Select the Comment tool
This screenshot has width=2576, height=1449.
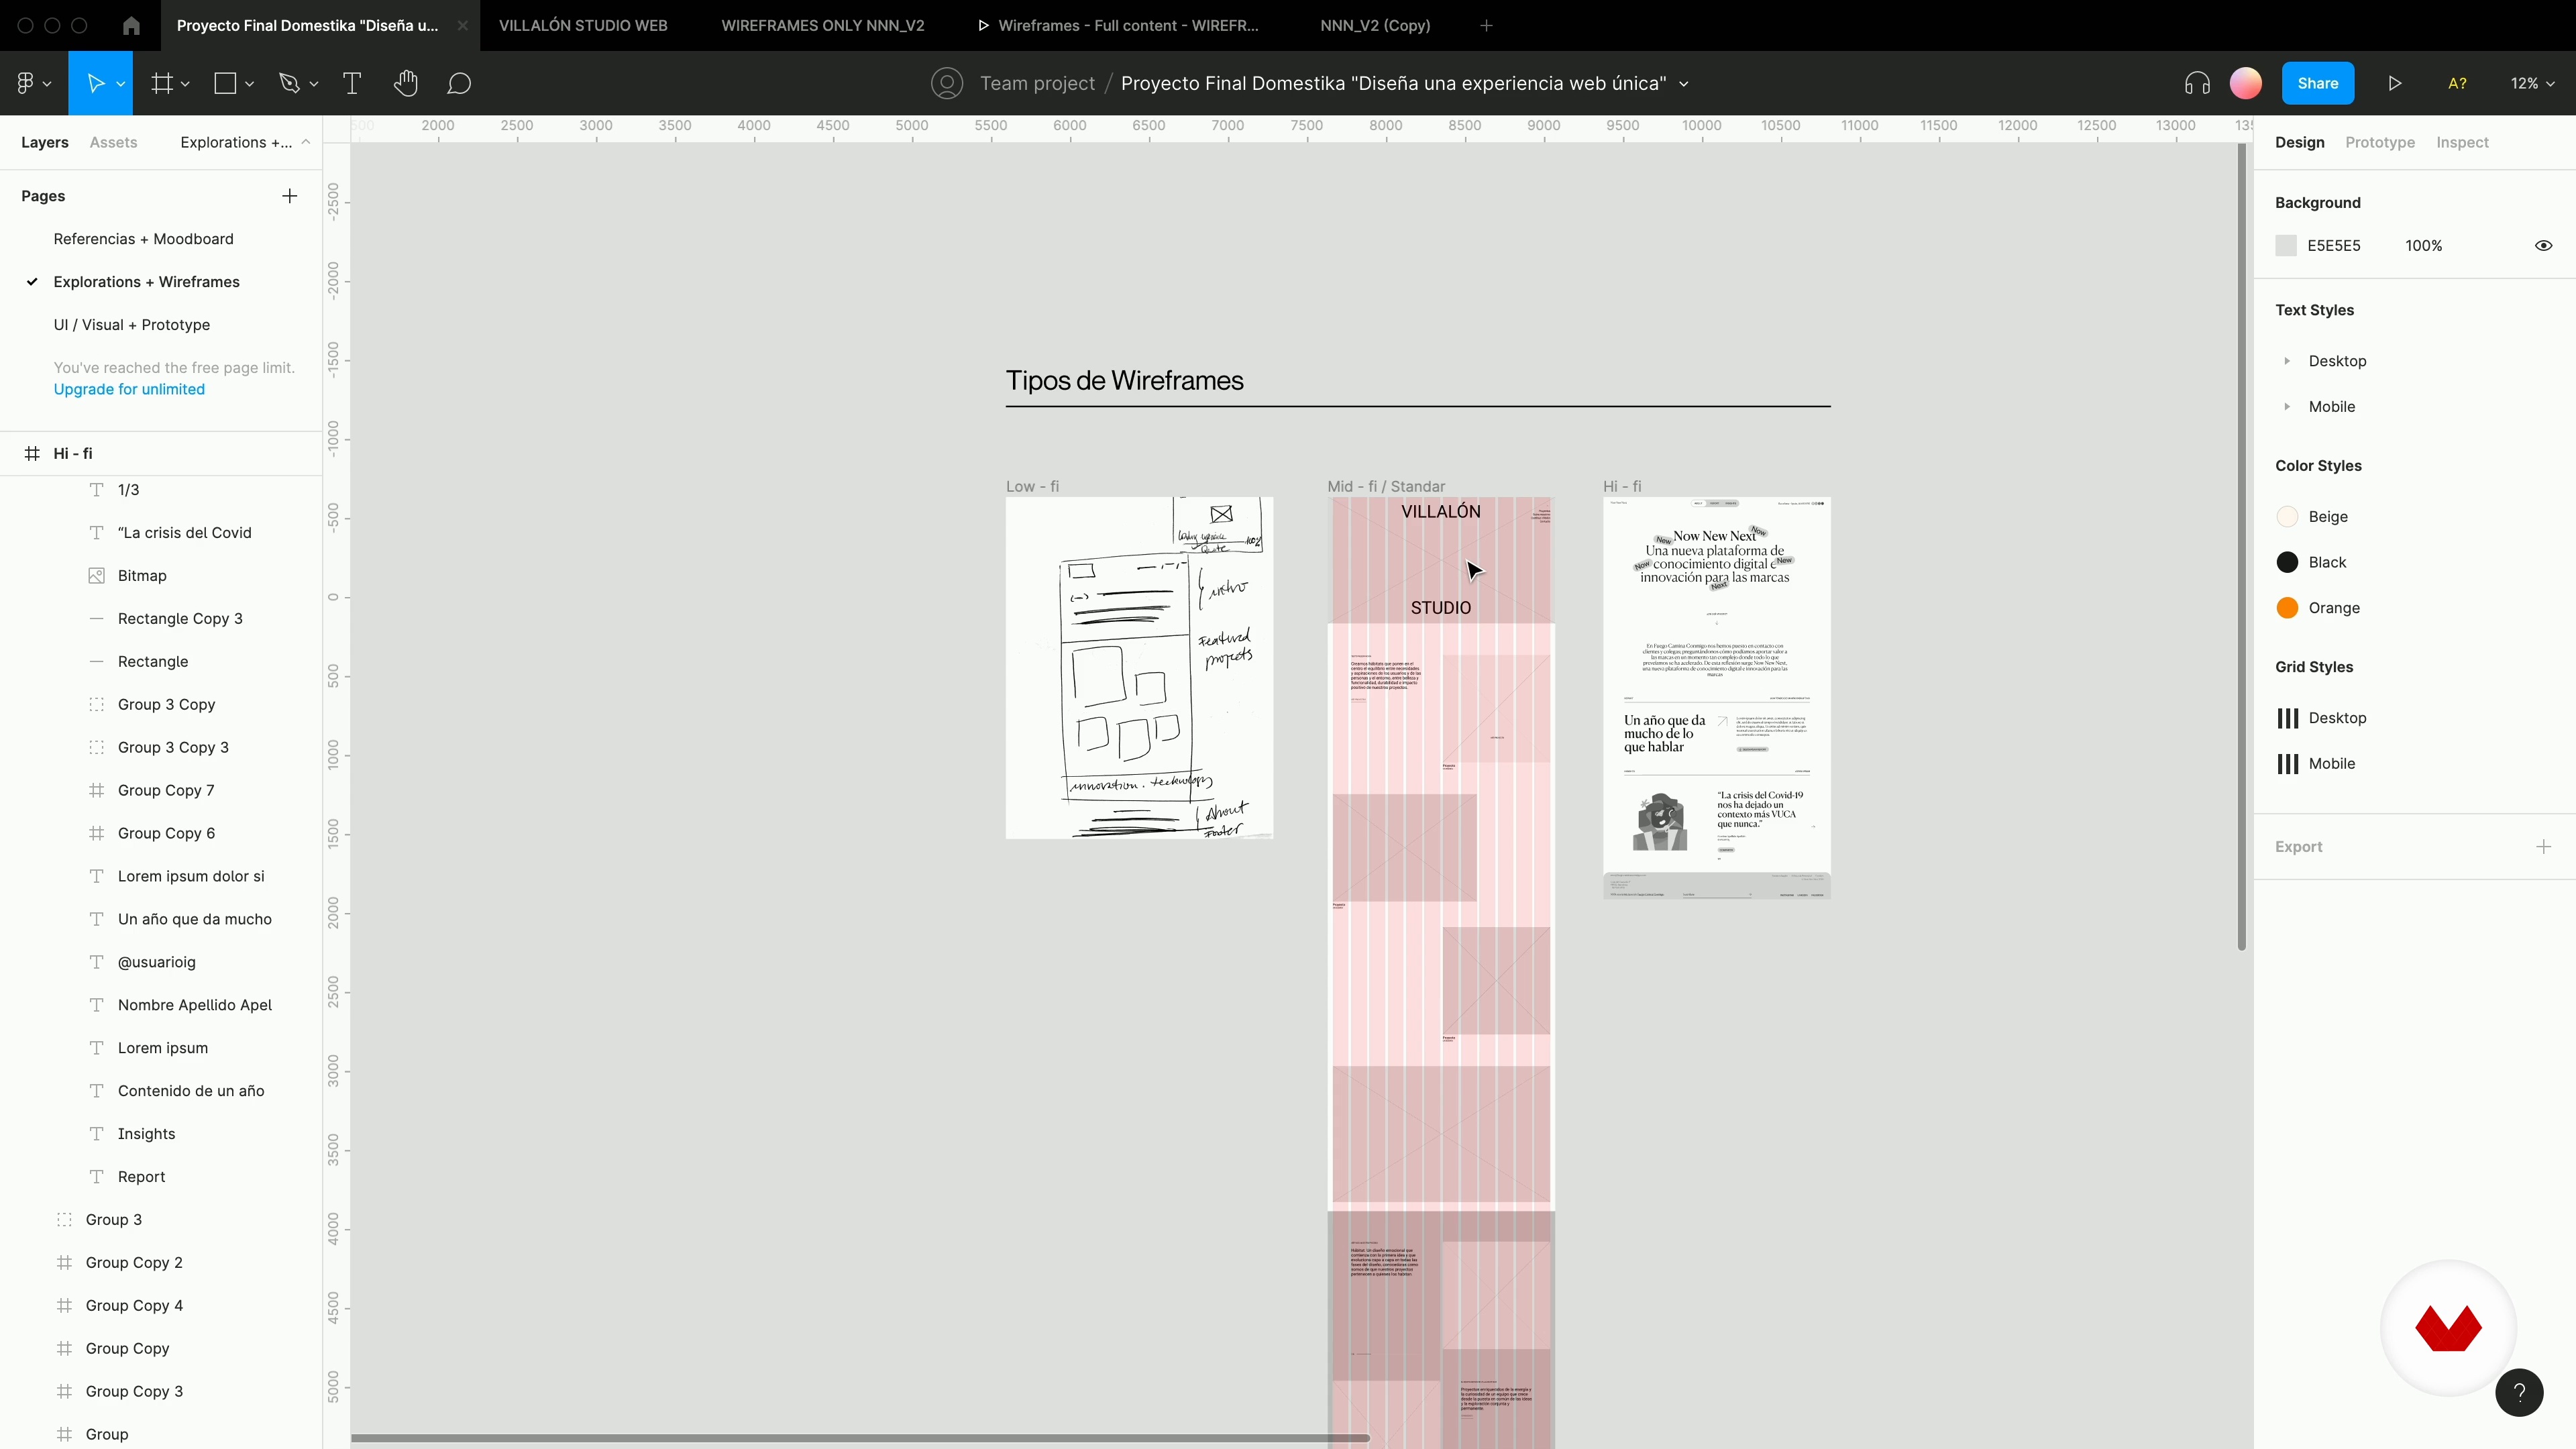(x=459, y=84)
